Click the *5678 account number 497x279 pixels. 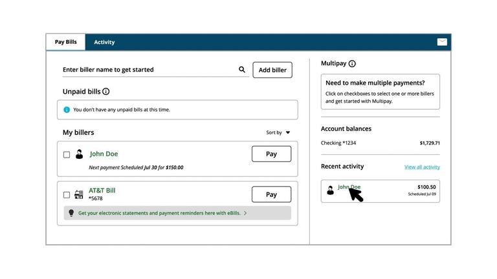(x=95, y=198)
